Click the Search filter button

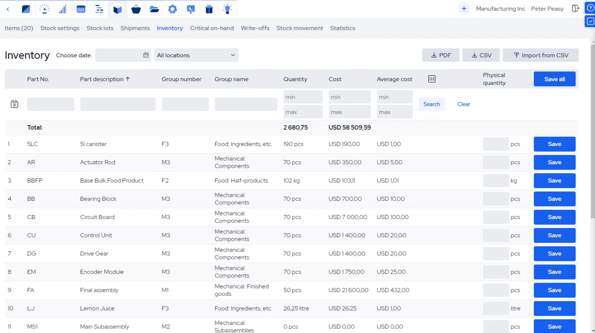pos(432,104)
